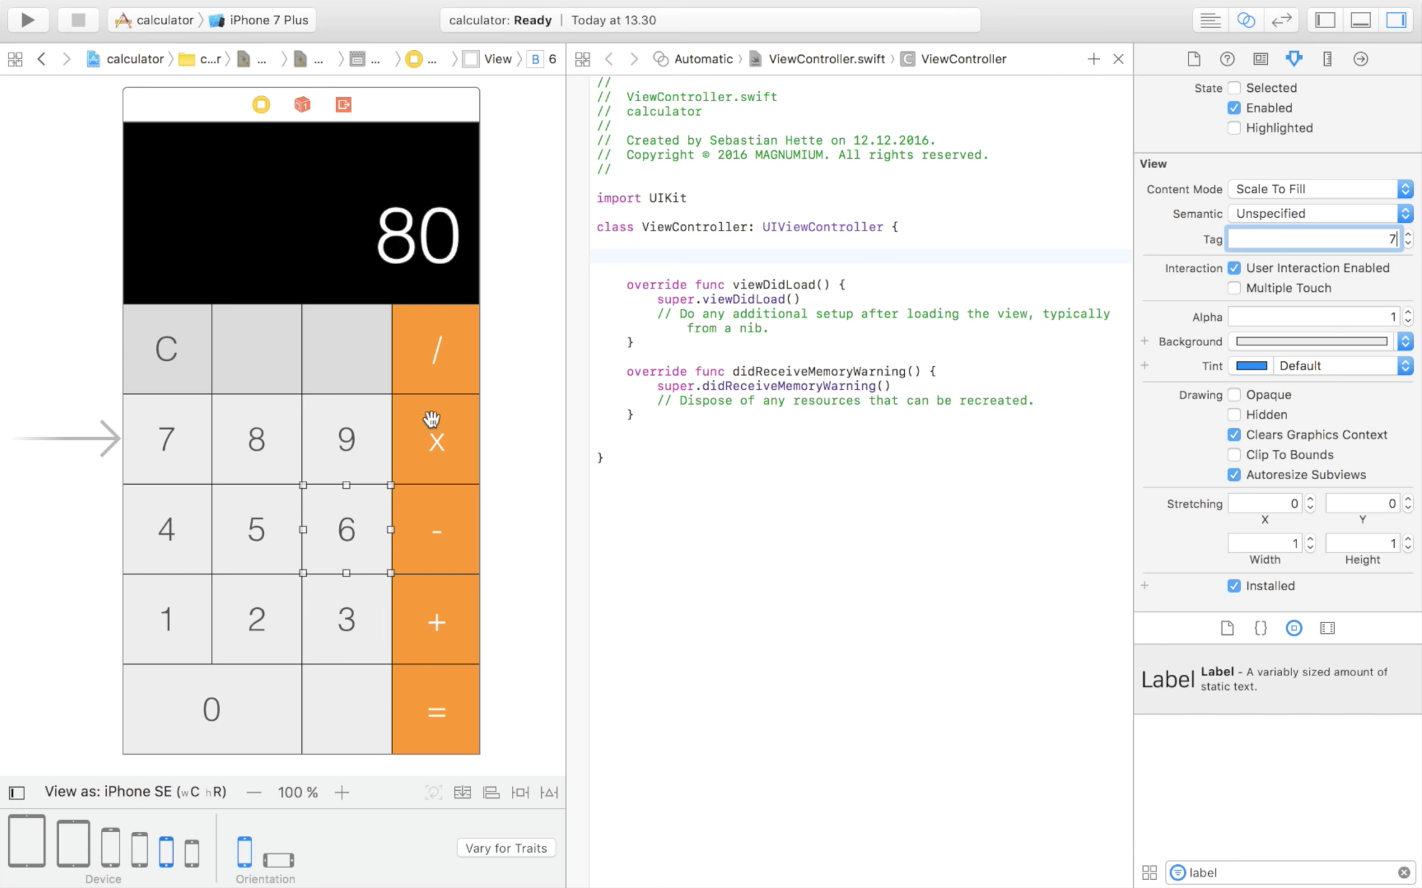This screenshot has width=1422, height=888.
Task: Open the Tint color swatch
Action: pyautogui.click(x=1252, y=366)
